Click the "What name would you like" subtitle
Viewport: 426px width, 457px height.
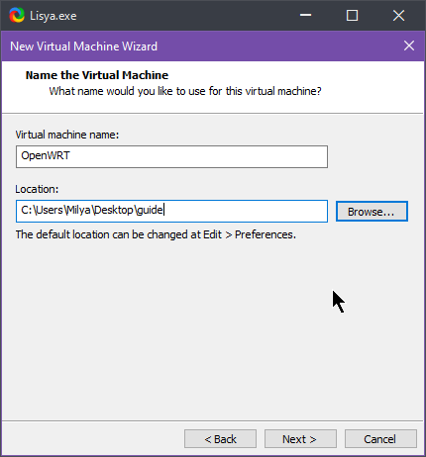pyautogui.click(x=185, y=91)
